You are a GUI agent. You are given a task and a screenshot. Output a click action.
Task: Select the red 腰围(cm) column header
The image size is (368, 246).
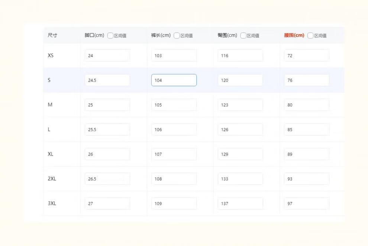click(294, 35)
